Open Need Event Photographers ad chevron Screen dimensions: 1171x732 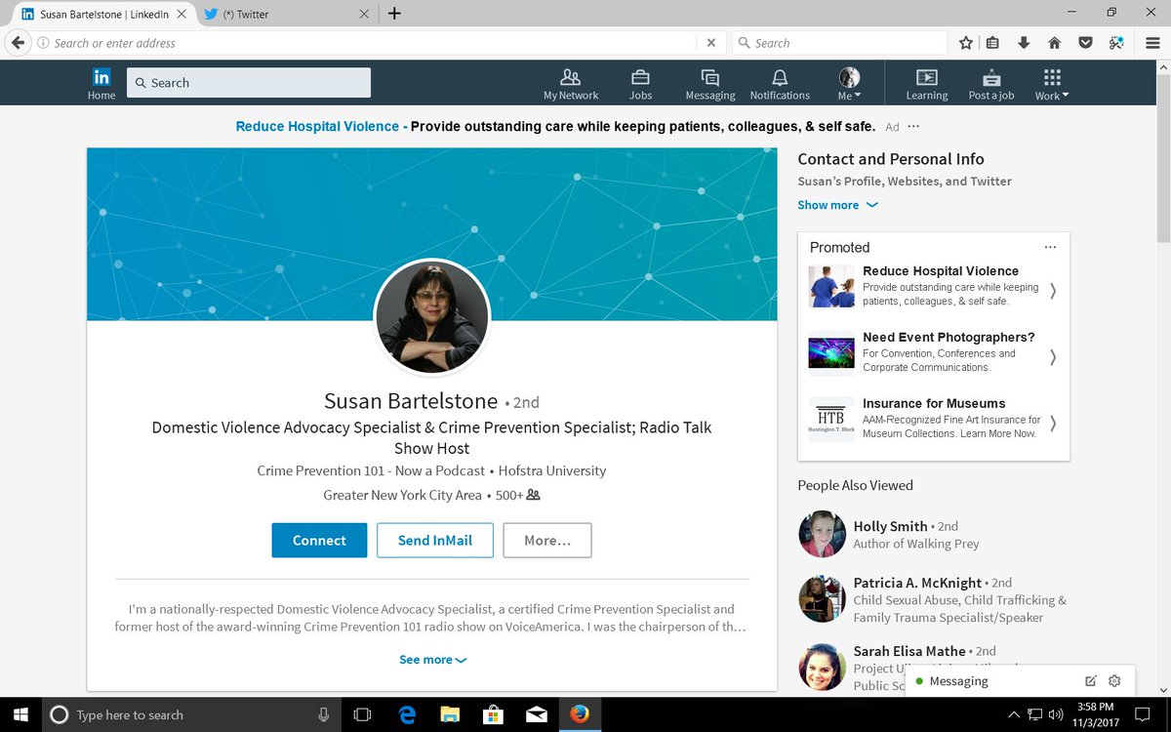click(1053, 356)
